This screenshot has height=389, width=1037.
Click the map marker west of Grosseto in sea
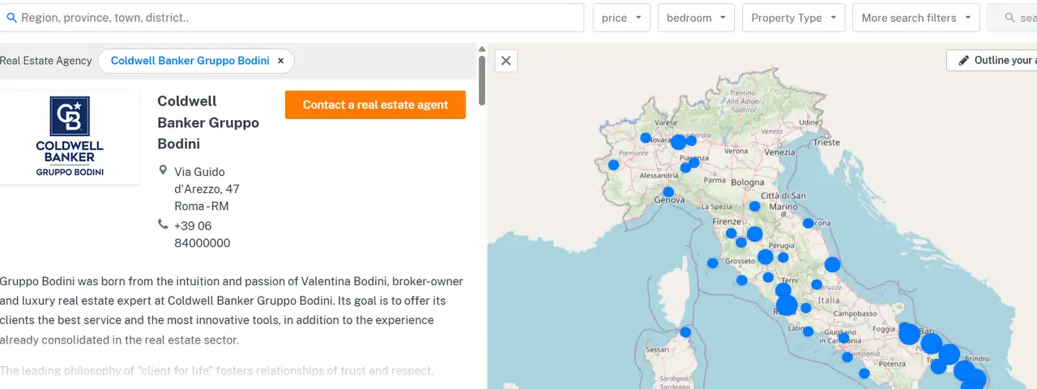click(x=712, y=263)
